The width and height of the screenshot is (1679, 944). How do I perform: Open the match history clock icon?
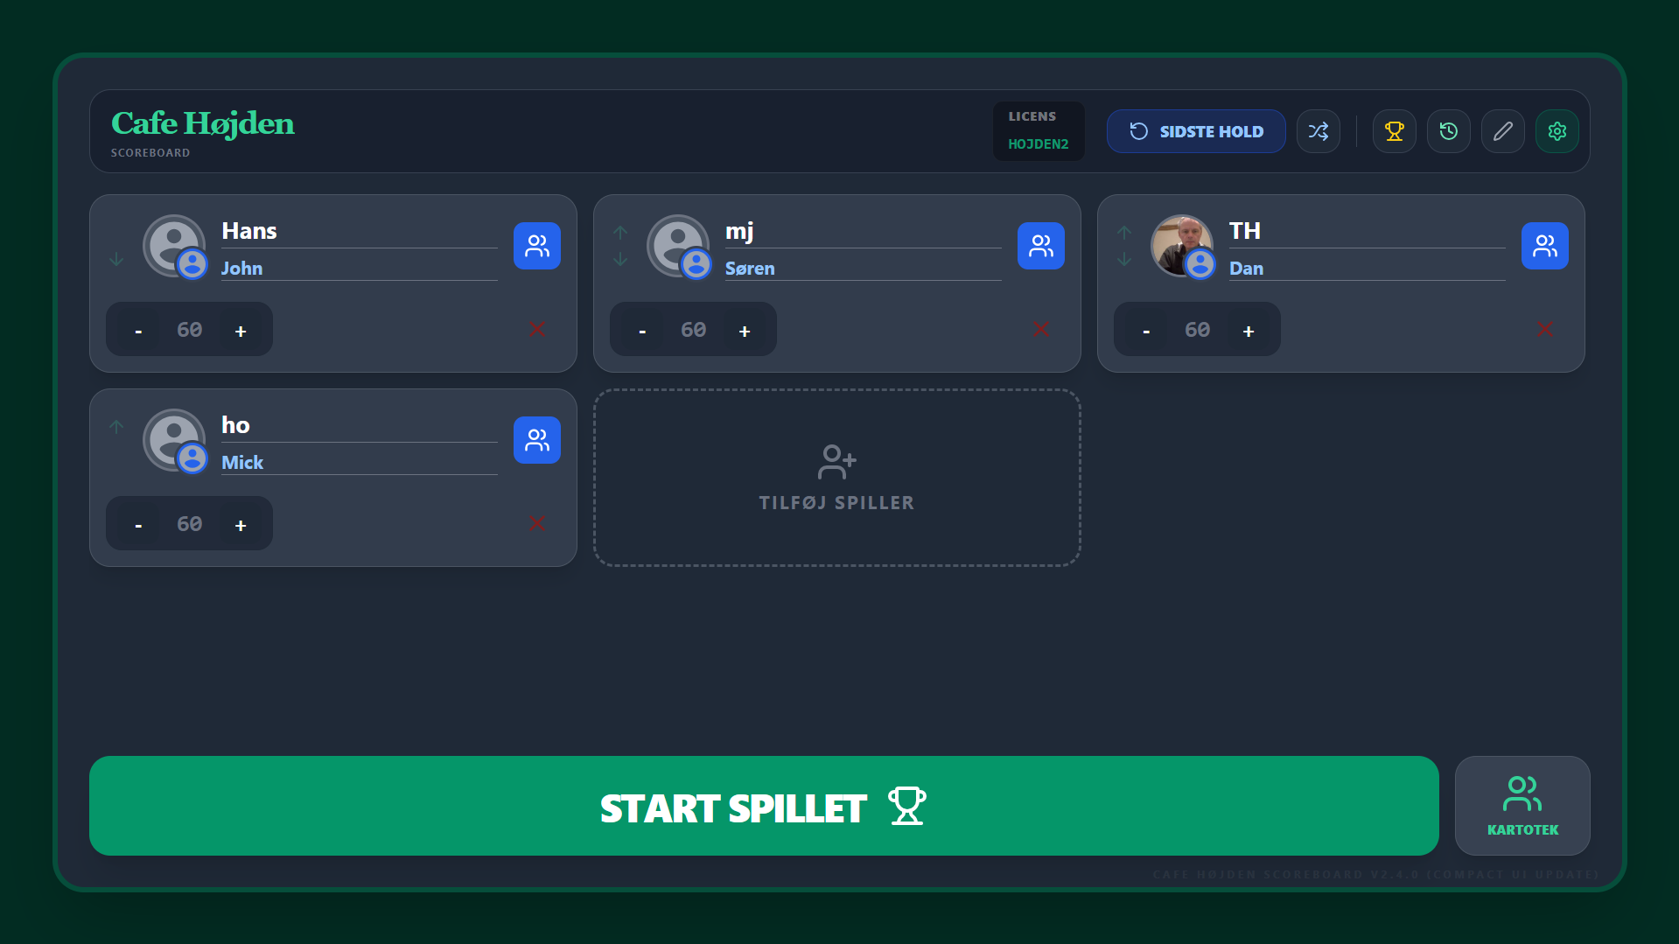(1448, 131)
